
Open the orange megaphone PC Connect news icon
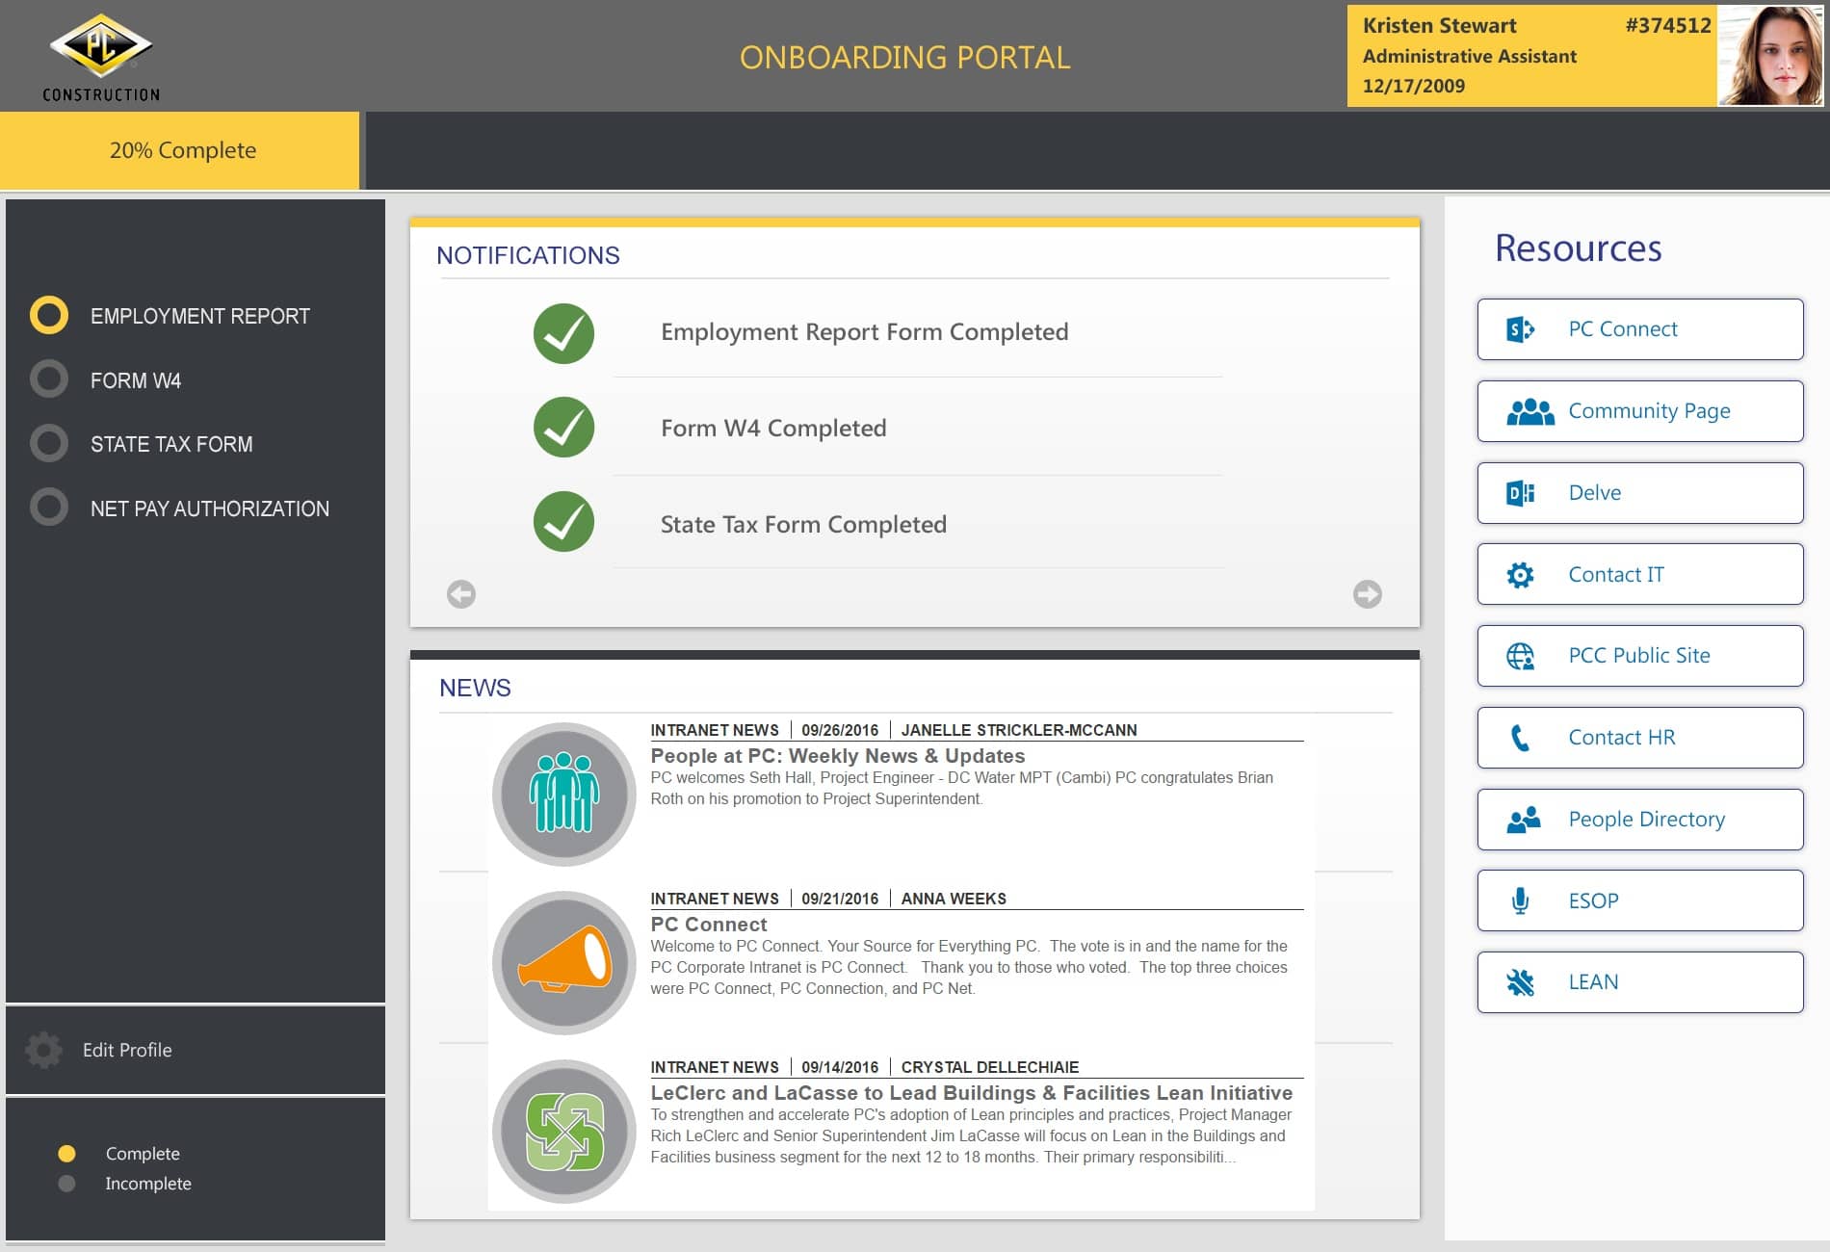(564, 963)
